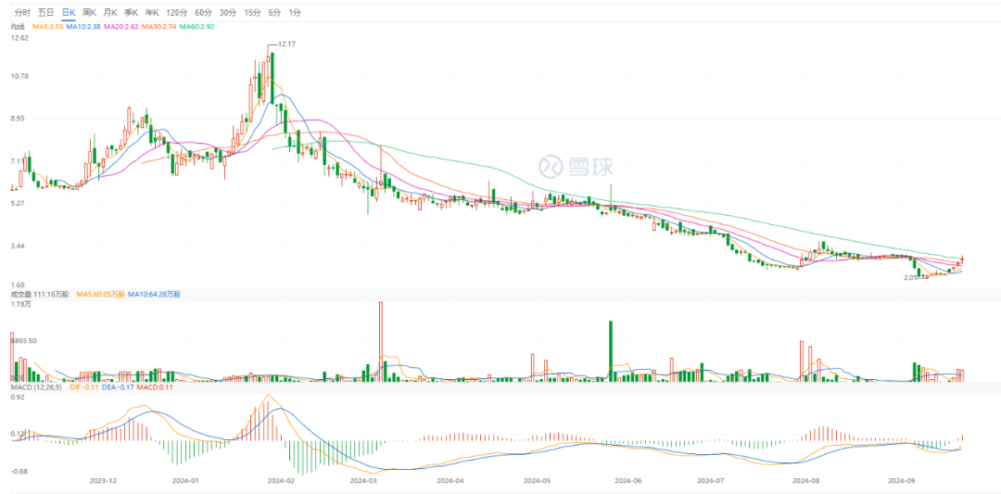Viewport: 1001px width, 494px height.
Task: Switch to the 30分 interval
Action: point(227,13)
